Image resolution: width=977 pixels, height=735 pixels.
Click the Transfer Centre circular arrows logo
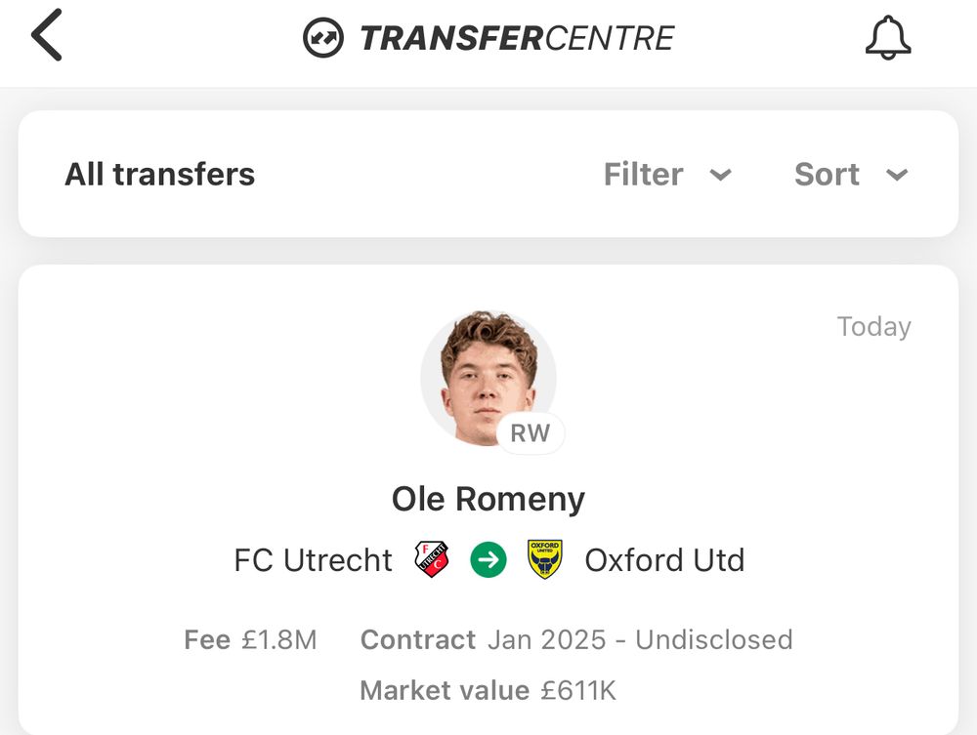[x=322, y=39]
